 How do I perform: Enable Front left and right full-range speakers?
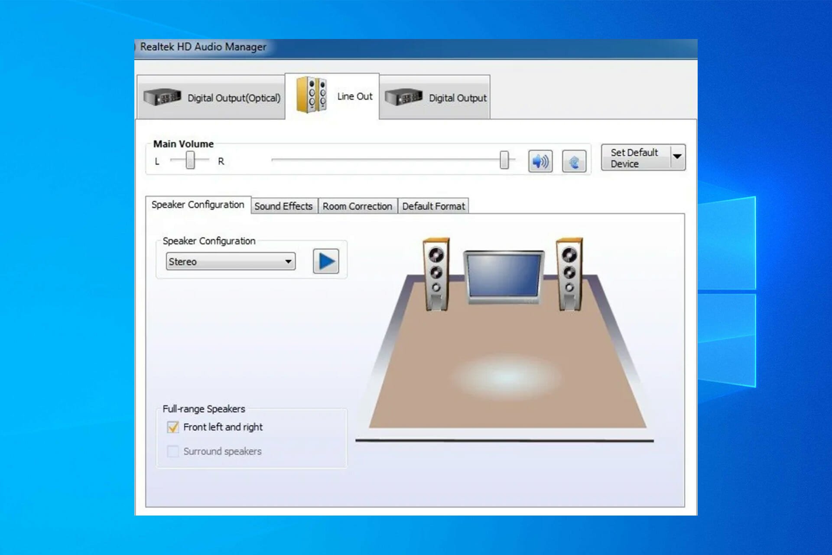pyautogui.click(x=173, y=427)
